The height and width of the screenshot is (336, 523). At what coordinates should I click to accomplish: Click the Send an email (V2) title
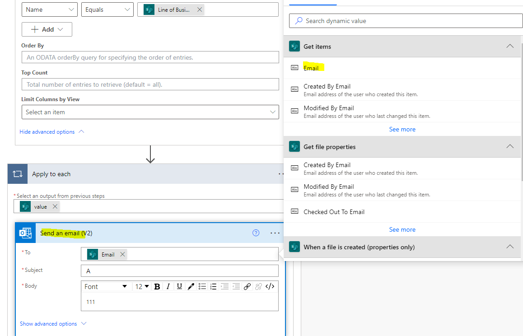coord(66,233)
